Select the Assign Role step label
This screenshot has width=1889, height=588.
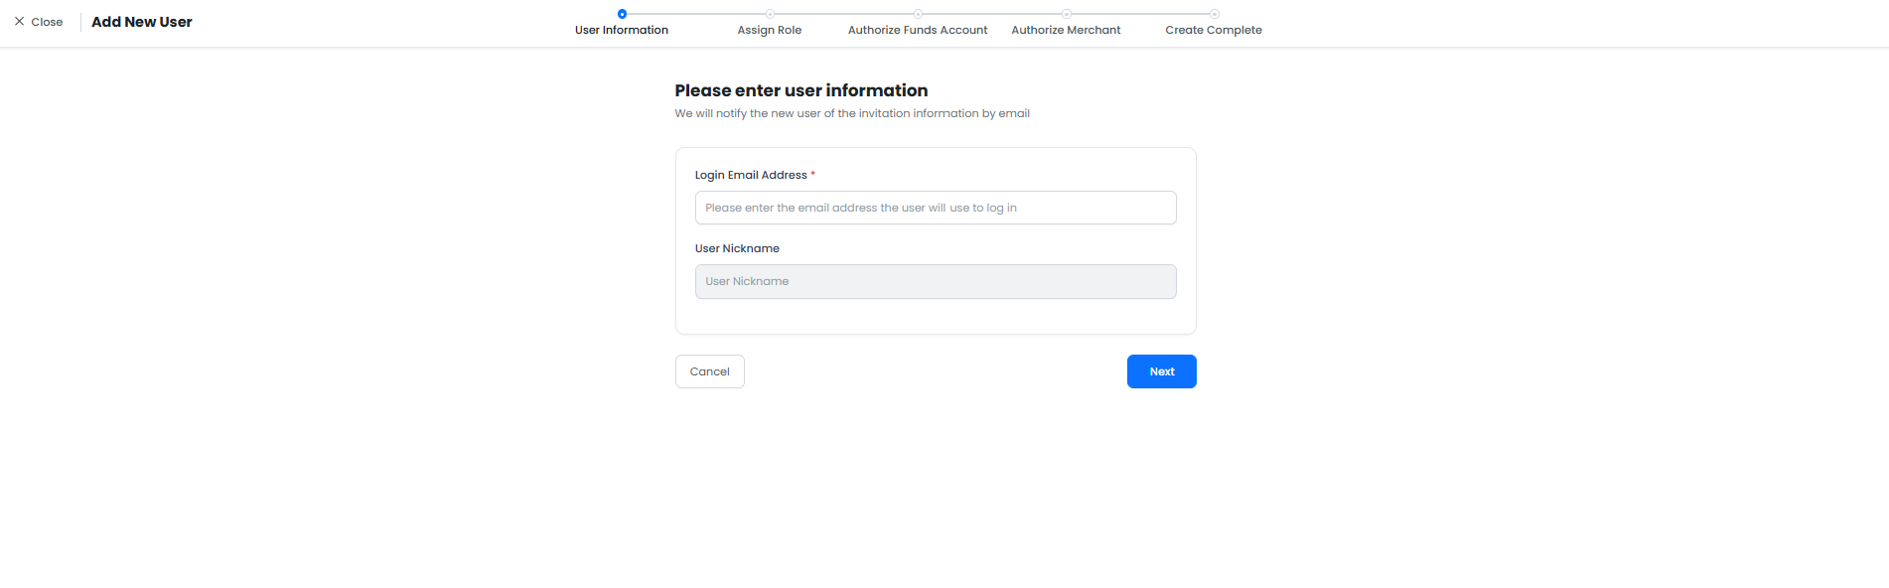[770, 30]
